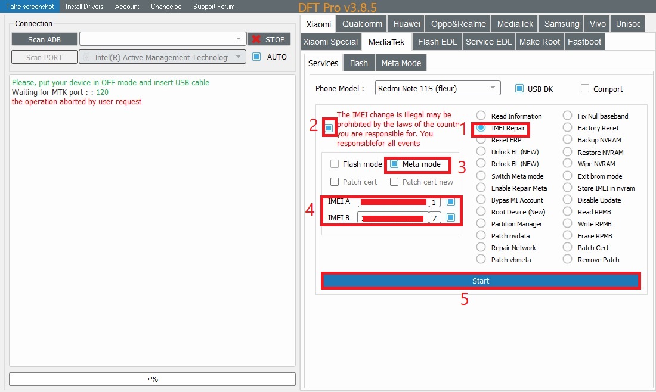Click the Scan PORT button

click(x=44, y=57)
